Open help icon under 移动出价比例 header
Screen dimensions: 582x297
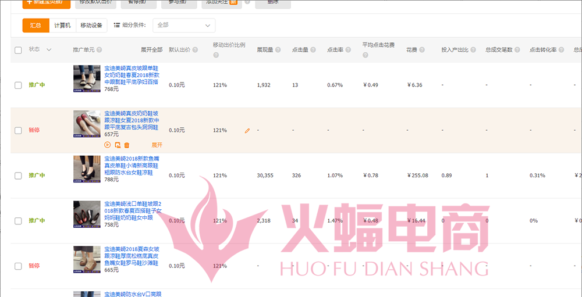coord(216,55)
